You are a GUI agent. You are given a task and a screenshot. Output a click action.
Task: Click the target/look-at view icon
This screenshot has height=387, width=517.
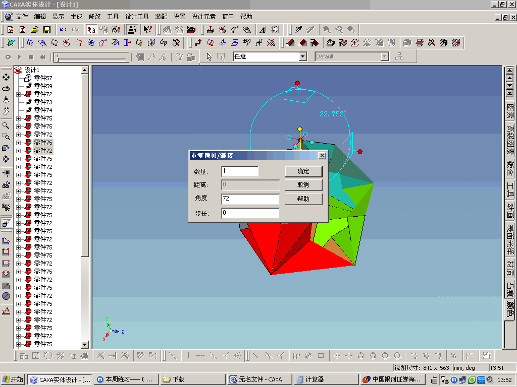[x=6, y=159]
